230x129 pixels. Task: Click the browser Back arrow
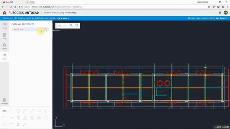3,7
